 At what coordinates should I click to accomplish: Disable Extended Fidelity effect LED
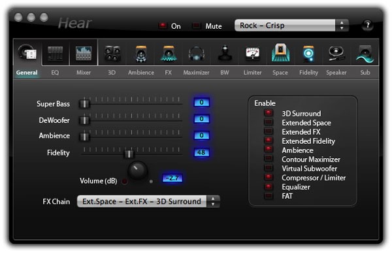click(x=269, y=140)
